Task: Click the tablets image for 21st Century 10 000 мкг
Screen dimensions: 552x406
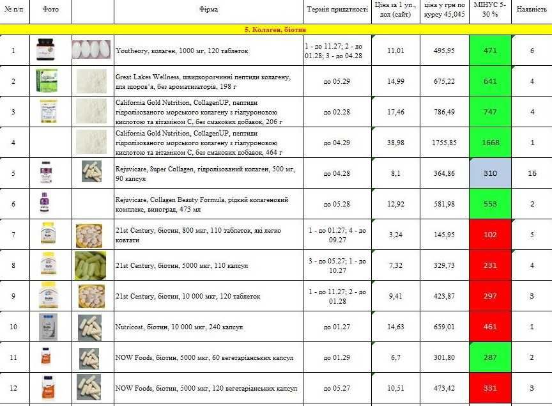Action: coord(91,297)
